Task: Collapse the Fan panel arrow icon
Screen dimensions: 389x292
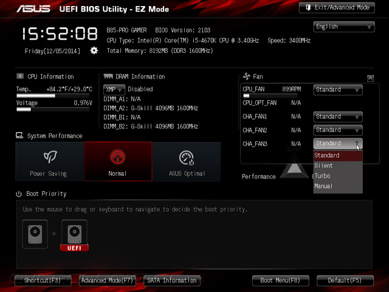Action: tap(370, 78)
